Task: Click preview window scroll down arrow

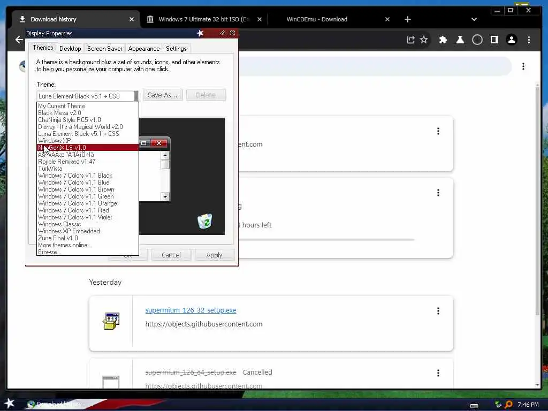Action: 165,197
